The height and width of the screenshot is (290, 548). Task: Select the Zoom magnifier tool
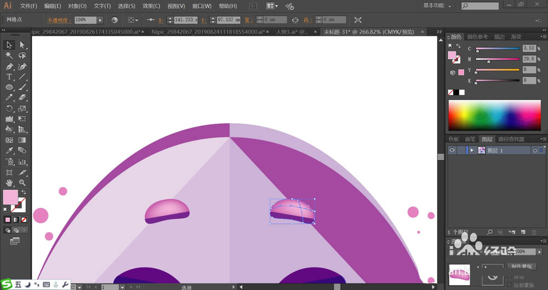tap(22, 182)
